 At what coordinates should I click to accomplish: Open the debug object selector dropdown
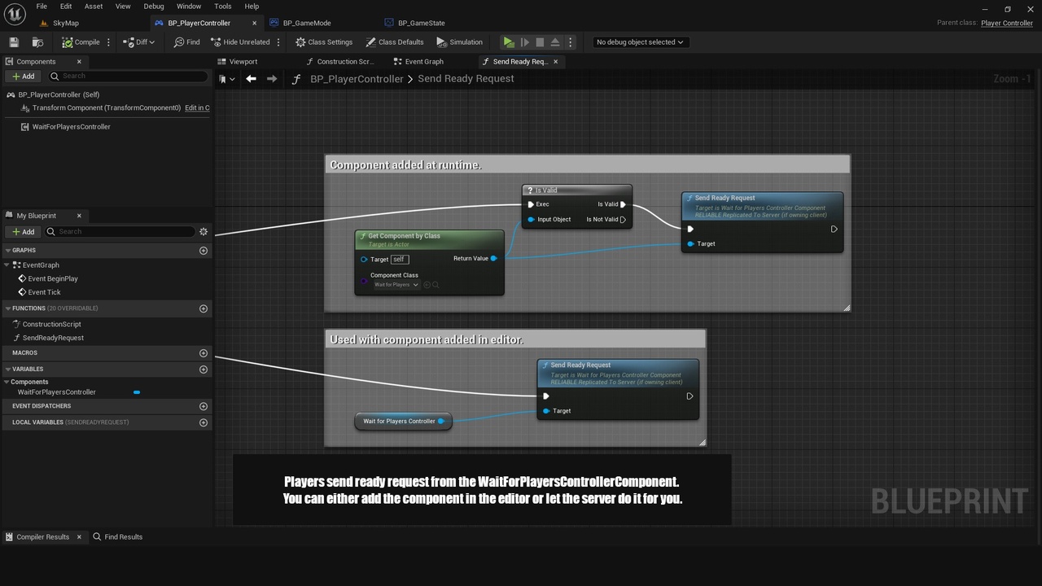click(640, 42)
